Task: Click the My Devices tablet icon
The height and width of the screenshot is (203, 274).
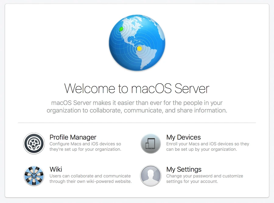Action: pos(151,143)
